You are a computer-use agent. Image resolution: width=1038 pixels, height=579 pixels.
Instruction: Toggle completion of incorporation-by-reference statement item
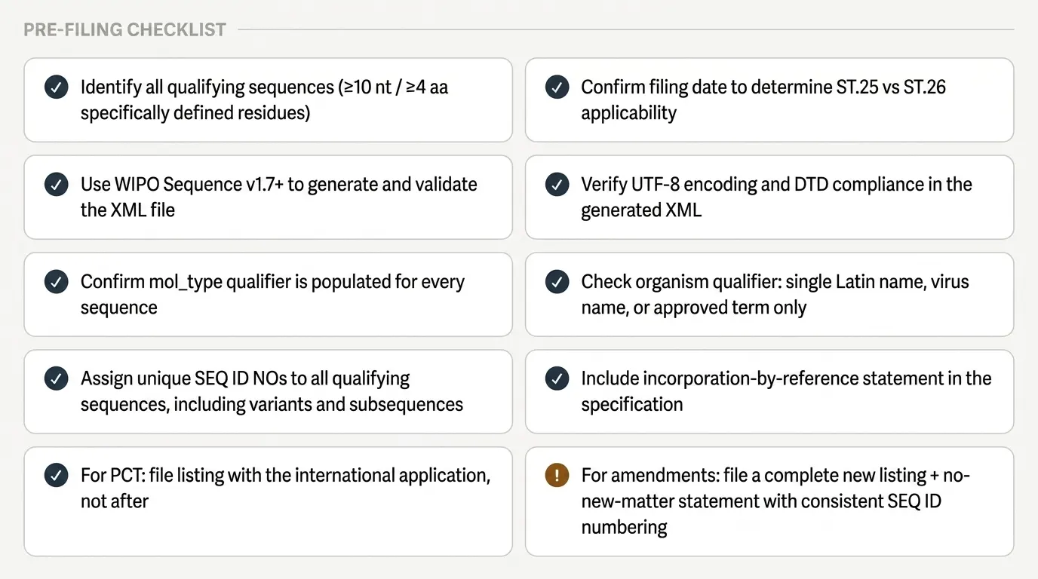(x=556, y=378)
